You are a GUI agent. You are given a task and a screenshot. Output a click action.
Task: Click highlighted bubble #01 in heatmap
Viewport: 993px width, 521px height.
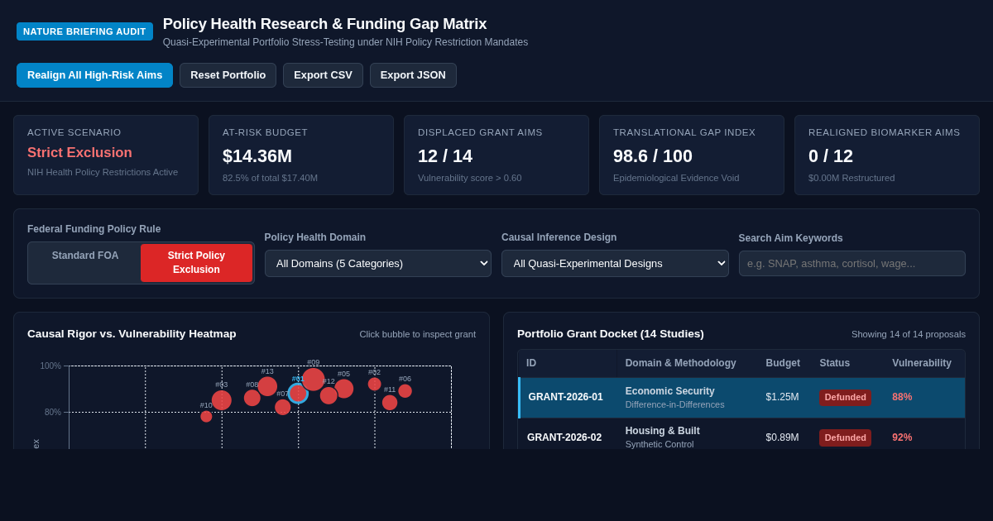coord(298,394)
